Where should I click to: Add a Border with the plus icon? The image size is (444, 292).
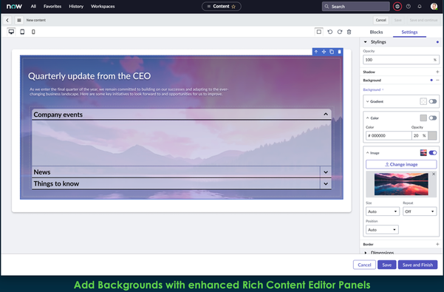point(437,244)
